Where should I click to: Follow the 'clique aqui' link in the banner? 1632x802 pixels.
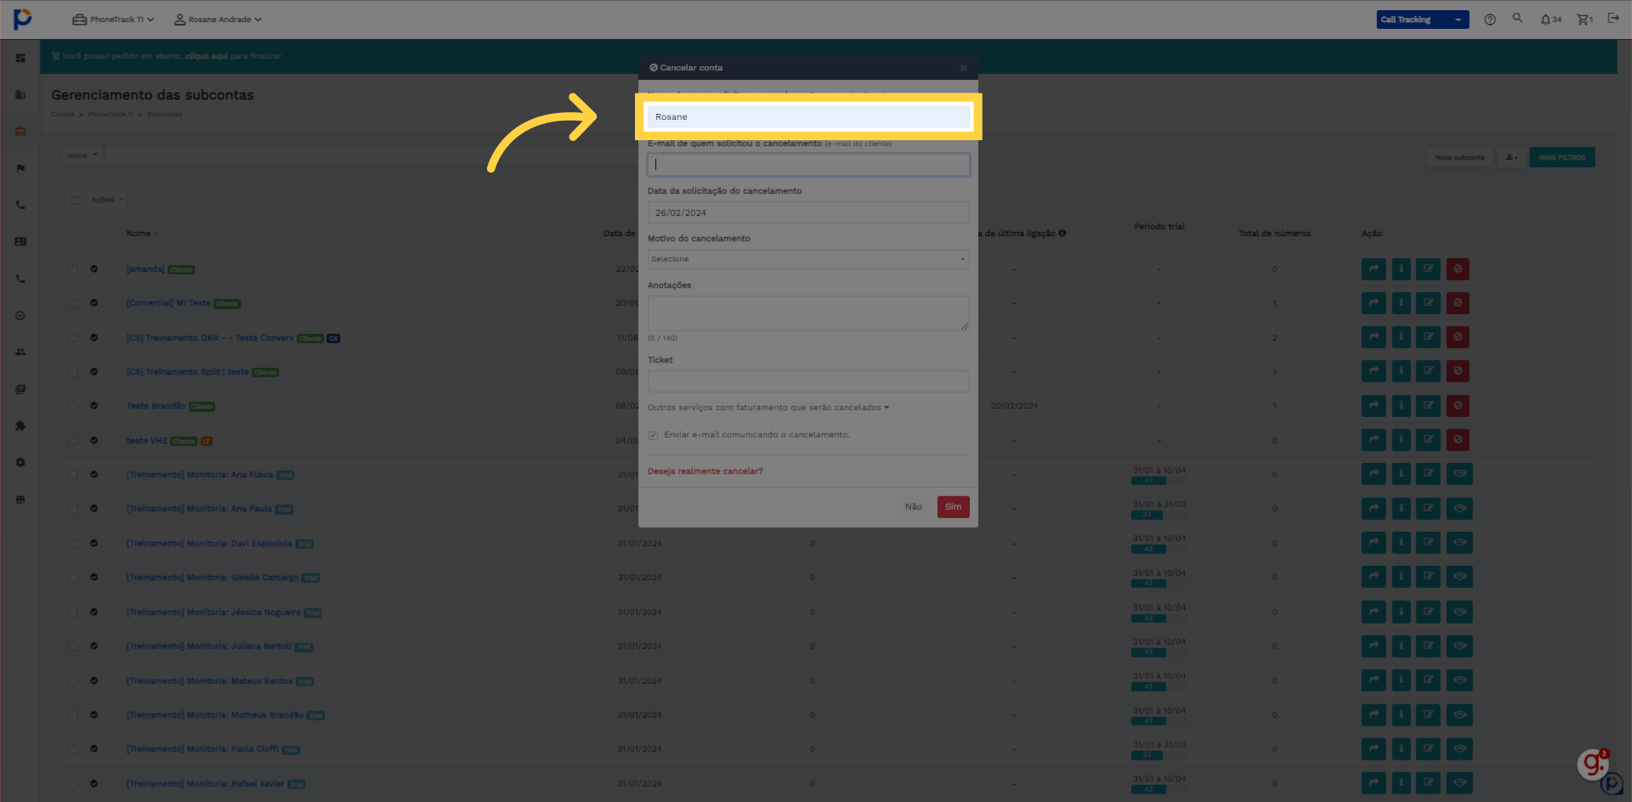point(207,56)
